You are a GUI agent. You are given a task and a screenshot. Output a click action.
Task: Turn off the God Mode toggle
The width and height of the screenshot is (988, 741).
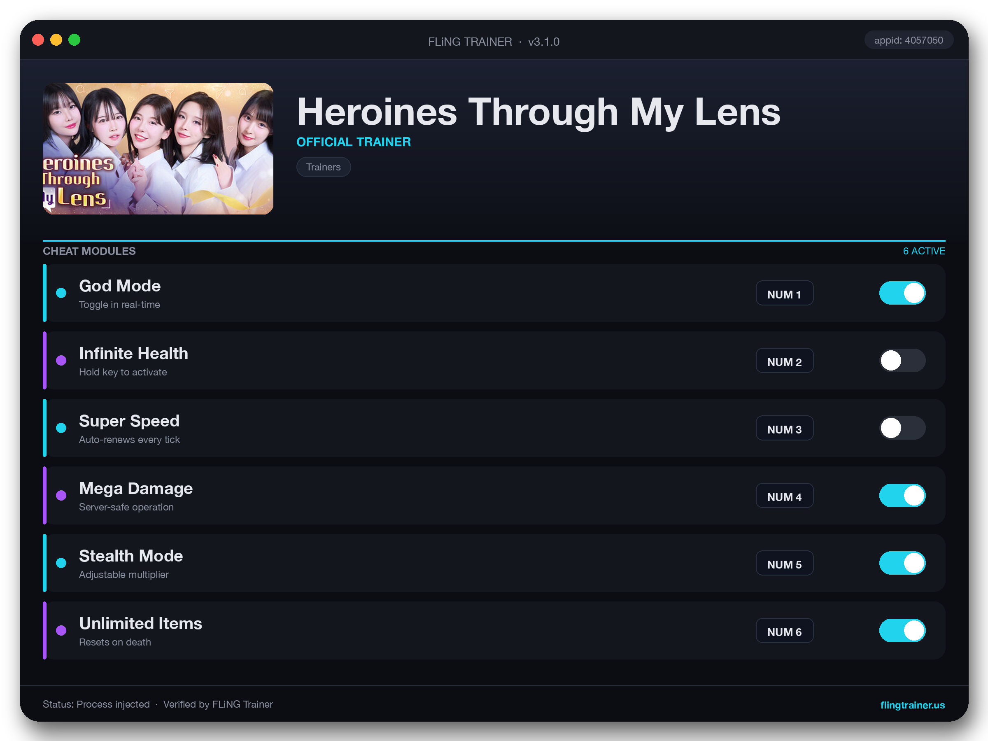coord(902,293)
